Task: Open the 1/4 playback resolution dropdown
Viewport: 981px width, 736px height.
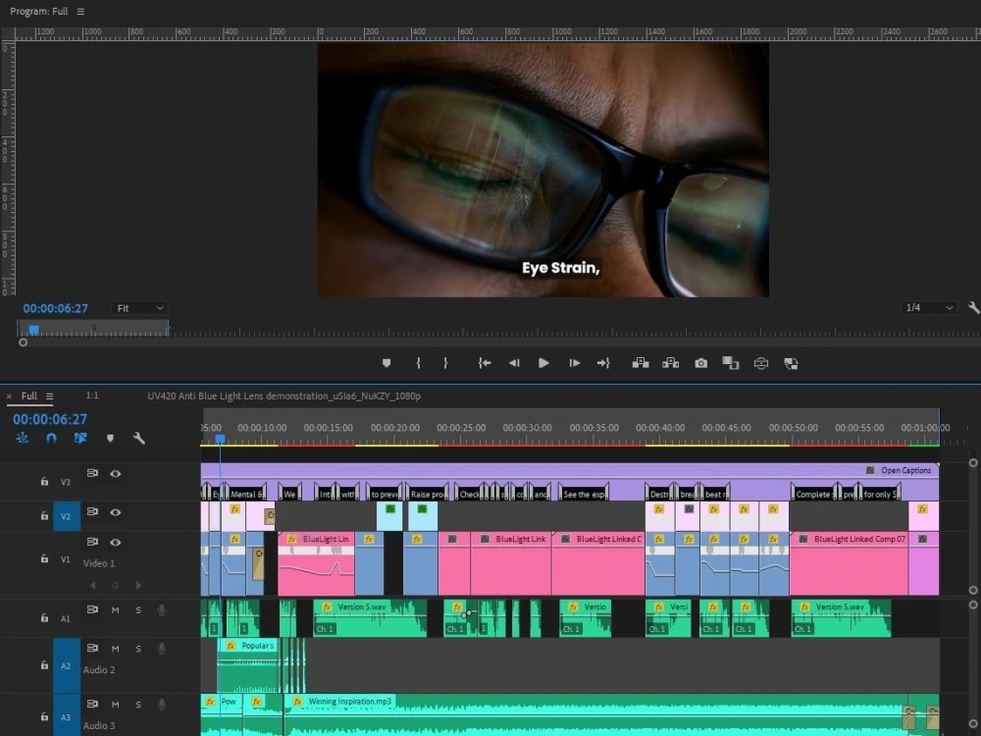Action: (x=928, y=307)
